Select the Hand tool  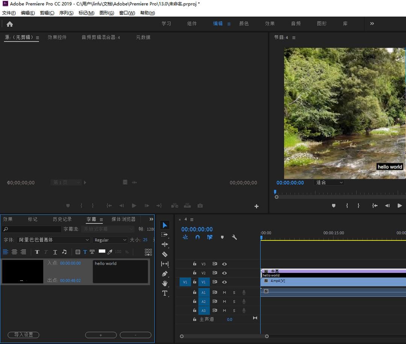165,283
